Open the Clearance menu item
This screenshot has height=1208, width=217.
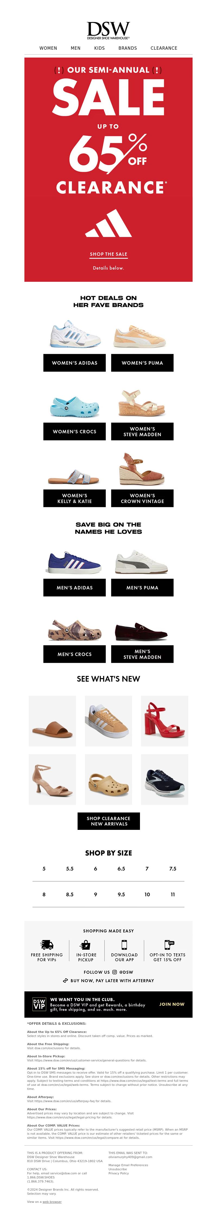(x=164, y=48)
